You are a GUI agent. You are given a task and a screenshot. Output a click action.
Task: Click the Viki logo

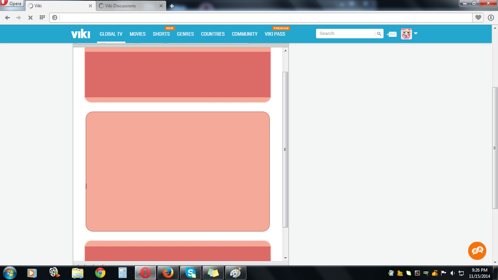click(x=81, y=34)
